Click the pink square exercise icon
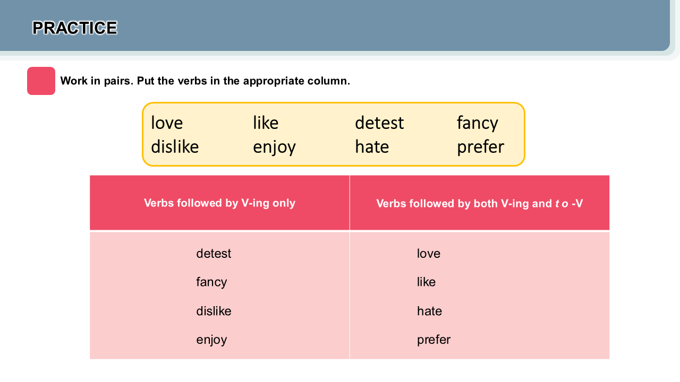Screen dimensions: 680x382 coord(41,81)
